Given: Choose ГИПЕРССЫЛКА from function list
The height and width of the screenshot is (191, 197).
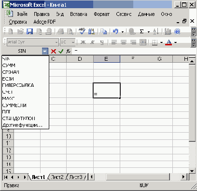Looking at the screenshot, I should click(25, 85).
